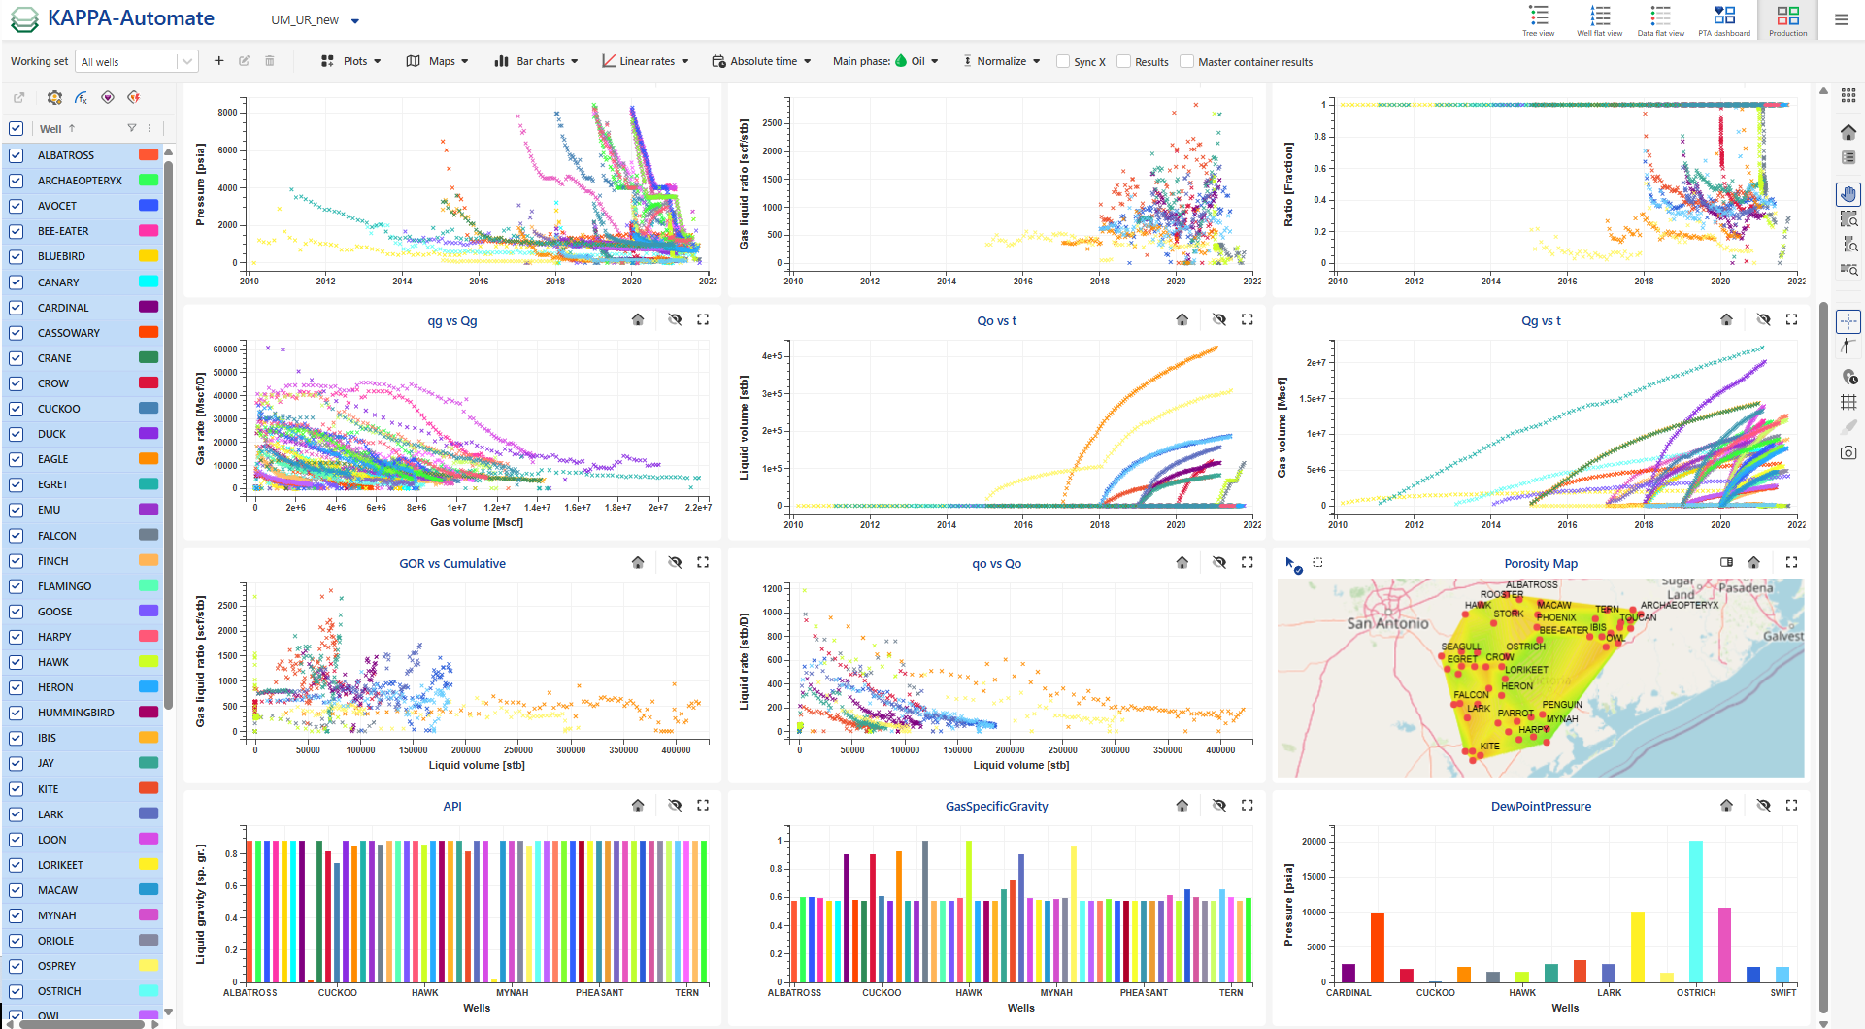Select the Data flat view icon
This screenshot has width=1865, height=1029.
1660,19
